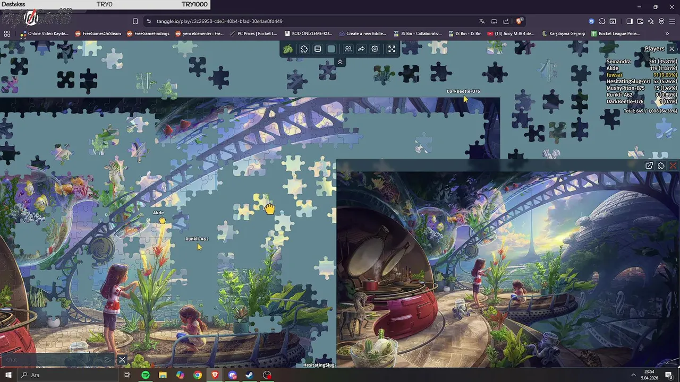Open the Karşılaşma Geçmişi bookmark

click(563, 33)
